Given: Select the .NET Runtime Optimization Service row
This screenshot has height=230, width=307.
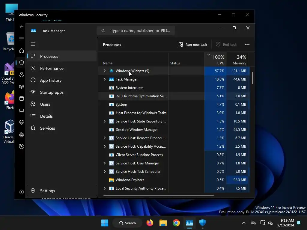Looking at the screenshot, I should [174, 96].
